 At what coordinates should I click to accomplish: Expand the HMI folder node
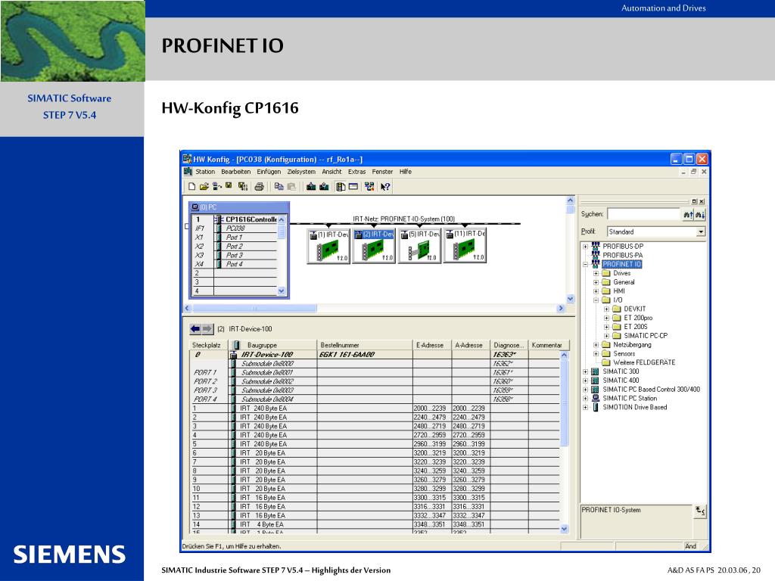click(596, 291)
